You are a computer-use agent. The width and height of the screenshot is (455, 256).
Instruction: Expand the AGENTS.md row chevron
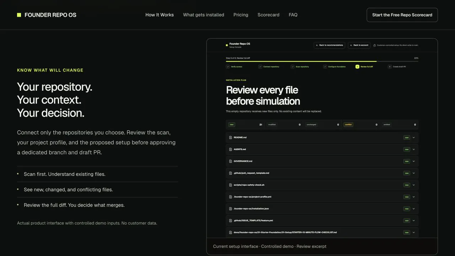(x=413, y=149)
